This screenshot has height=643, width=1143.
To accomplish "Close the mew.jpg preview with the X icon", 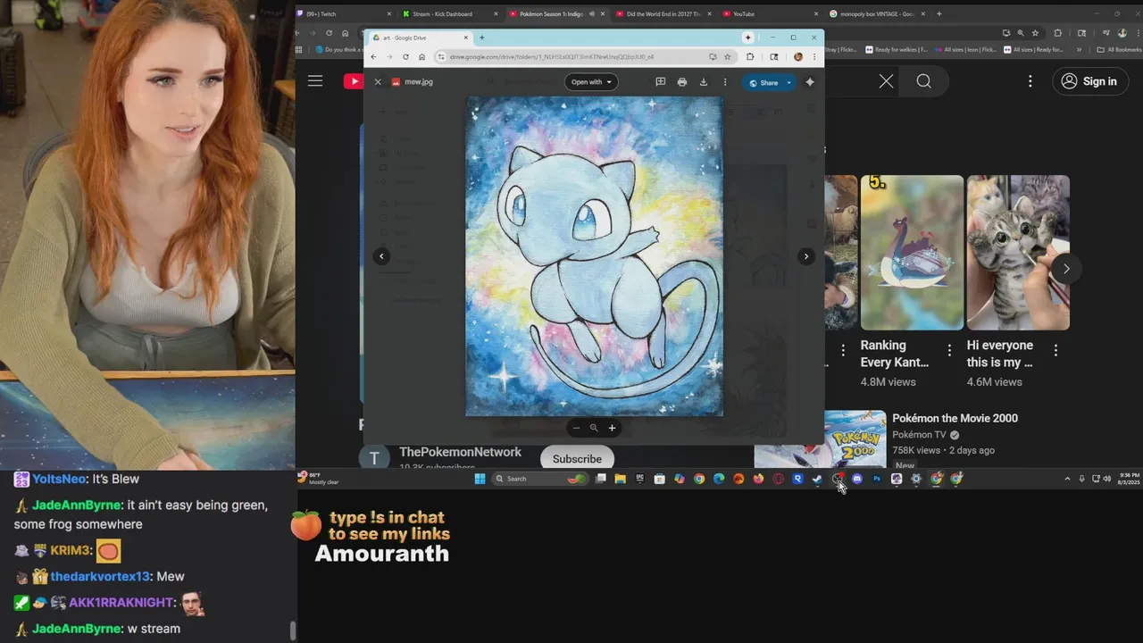I will click(x=378, y=82).
